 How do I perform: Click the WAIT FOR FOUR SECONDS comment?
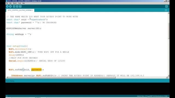click(x=23, y=58)
